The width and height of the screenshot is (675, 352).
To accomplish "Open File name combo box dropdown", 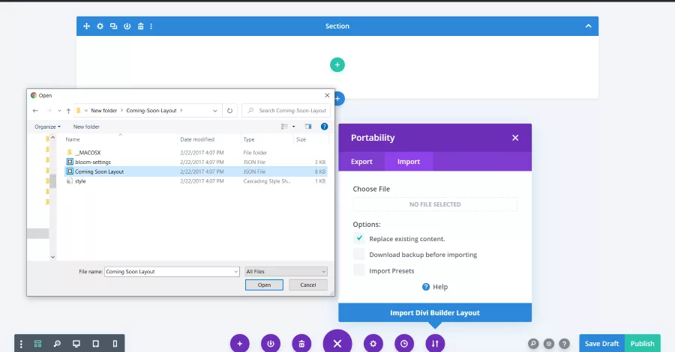I will point(236,272).
